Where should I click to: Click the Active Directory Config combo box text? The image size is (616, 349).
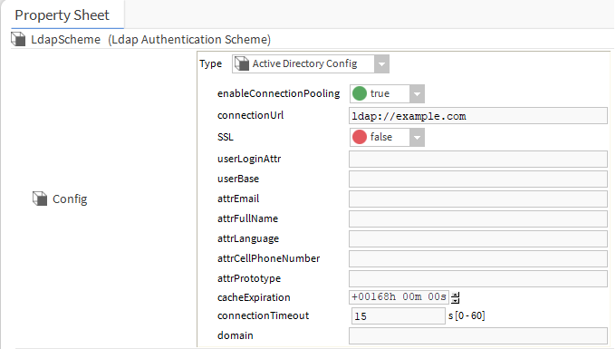click(x=304, y=63)
